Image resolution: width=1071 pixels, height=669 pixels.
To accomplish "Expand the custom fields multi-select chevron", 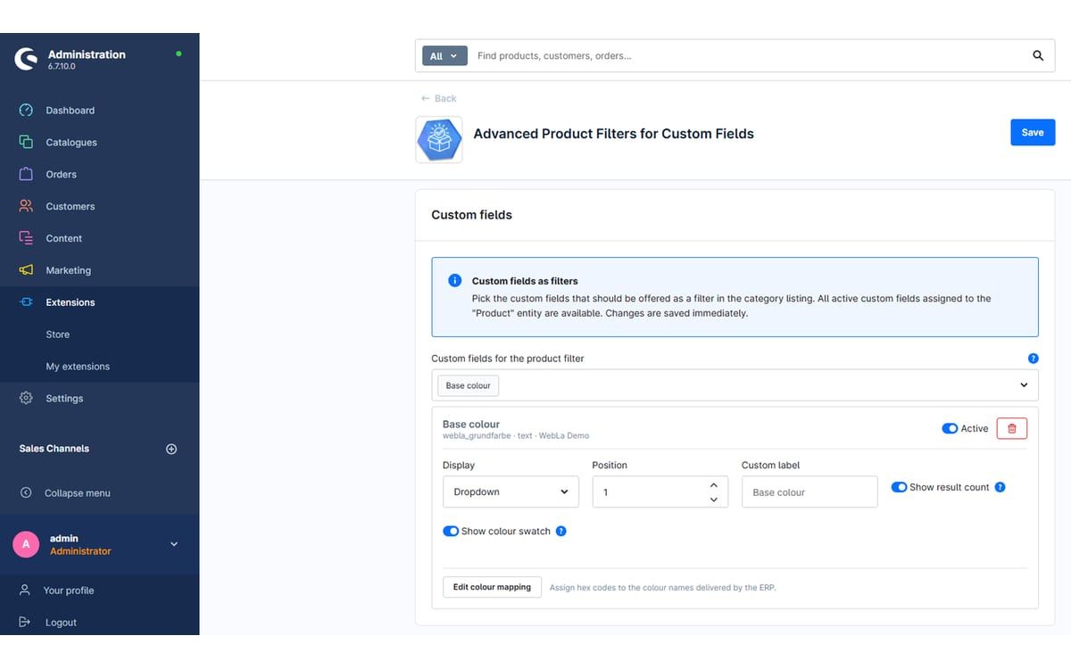I will tap(1024, 385).
